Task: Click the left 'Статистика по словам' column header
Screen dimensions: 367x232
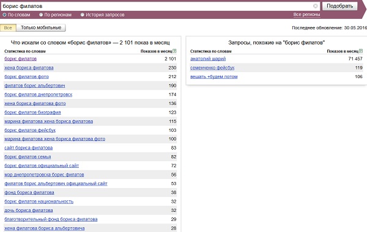Action: coord(25,51)
